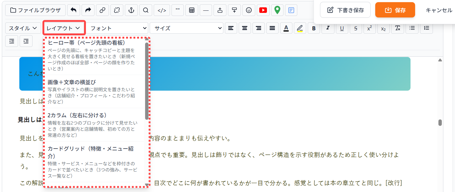Select カードグリッド（特徴・メニュー紹介） layout
Image resolution: width=455 pixels, height=192 pixels.
coord(94,162)
